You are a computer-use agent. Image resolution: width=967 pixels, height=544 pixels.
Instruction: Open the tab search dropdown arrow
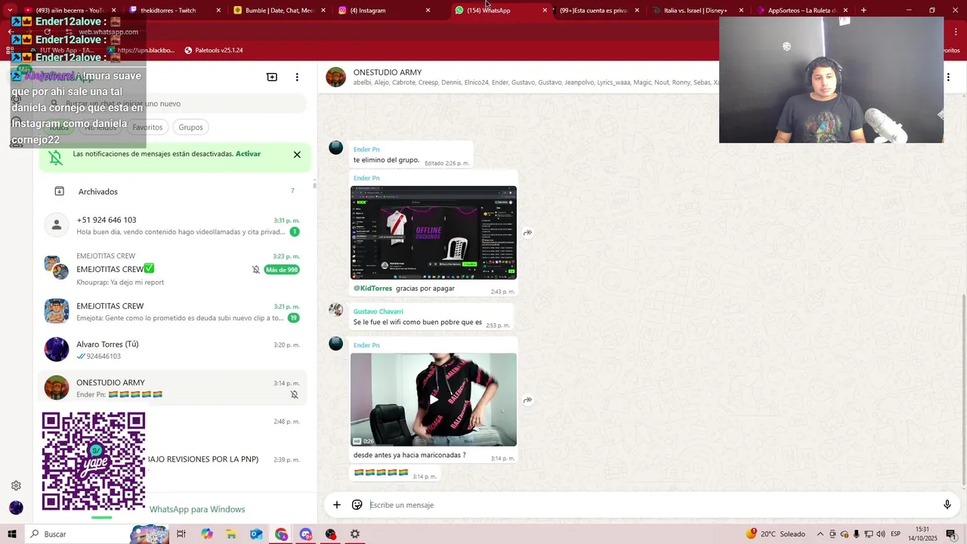(x=10, y=11)
